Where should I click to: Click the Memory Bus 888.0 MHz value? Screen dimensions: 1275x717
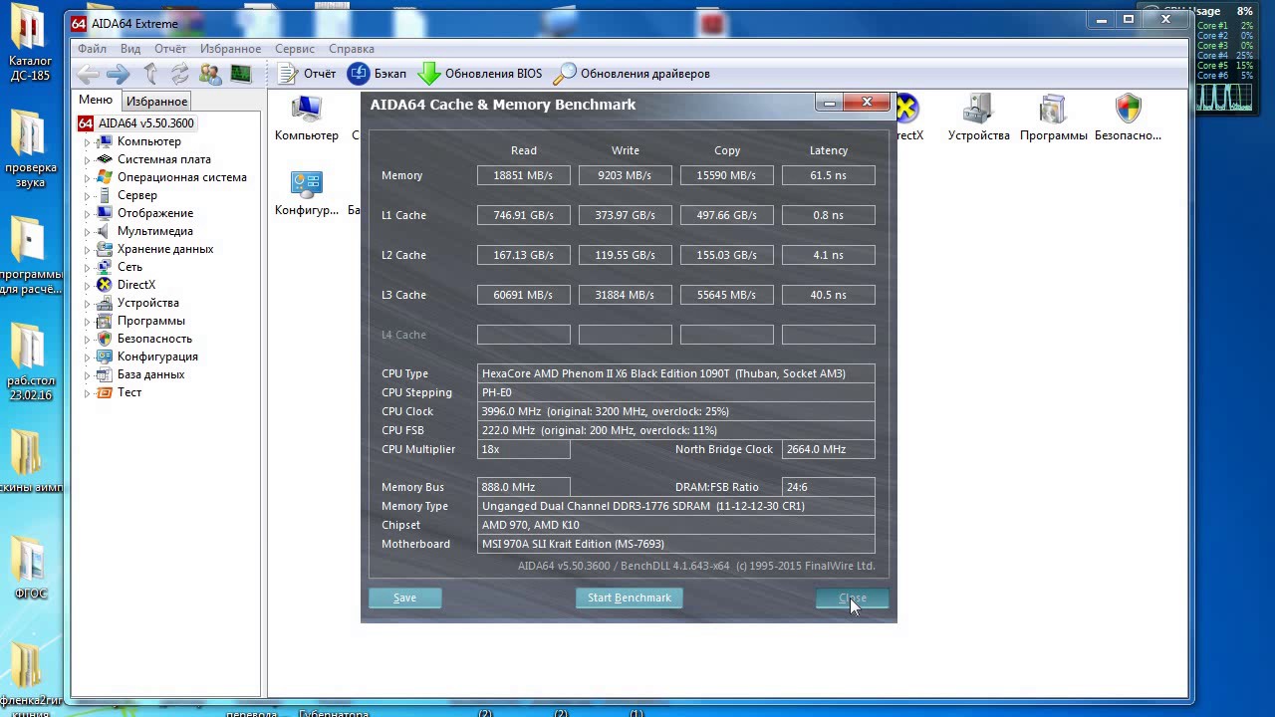(524, 487)
